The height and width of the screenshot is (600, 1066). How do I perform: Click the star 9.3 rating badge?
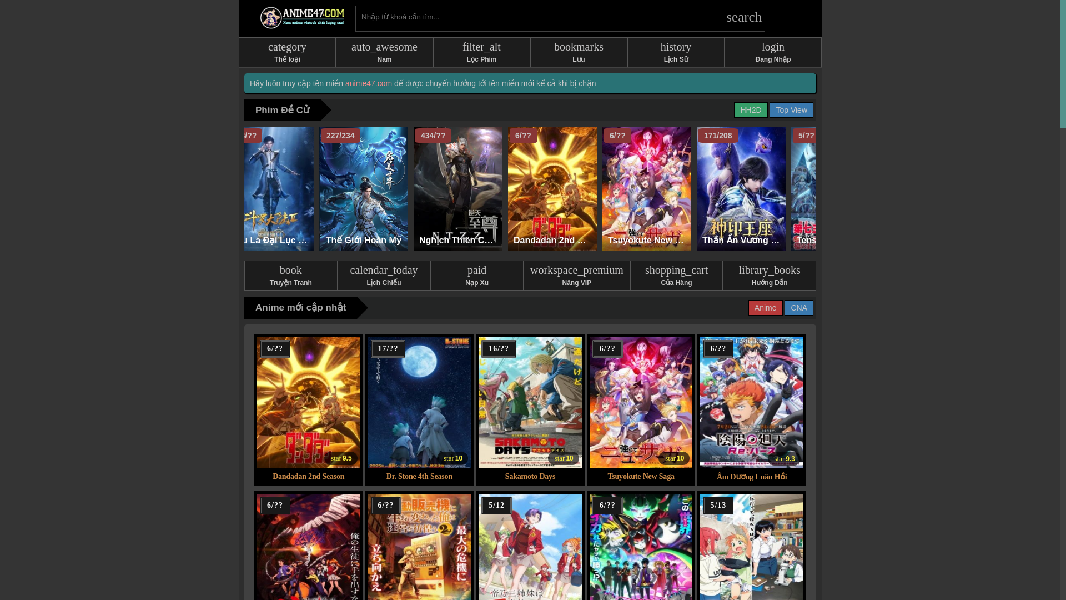(x=785, y=459)
